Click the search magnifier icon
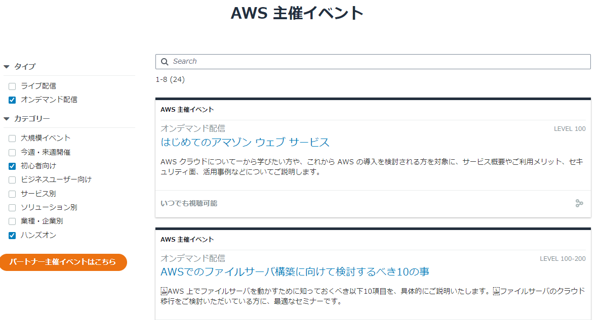The width and height of the screenshot is (601, 320). (x=164, y=62)
